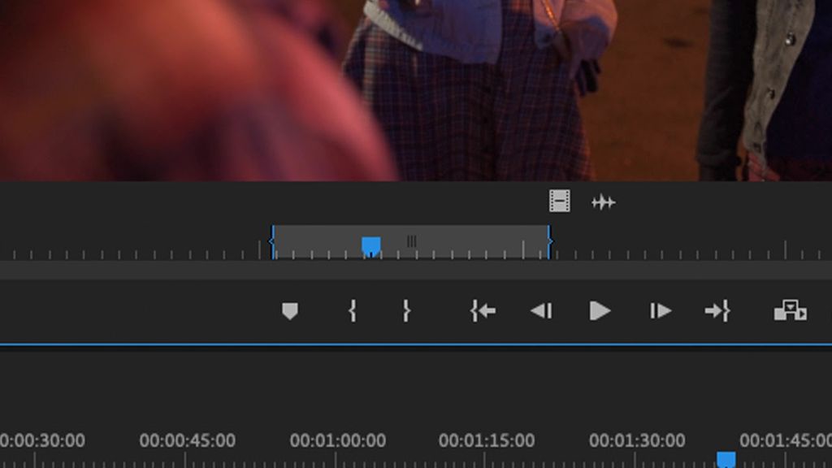This screenshot has height=468, width=832.
Task: Add a marker at the playhead
Action: (290, 309)
